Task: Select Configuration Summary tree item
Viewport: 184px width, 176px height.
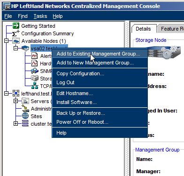Action: click(47, 33)
